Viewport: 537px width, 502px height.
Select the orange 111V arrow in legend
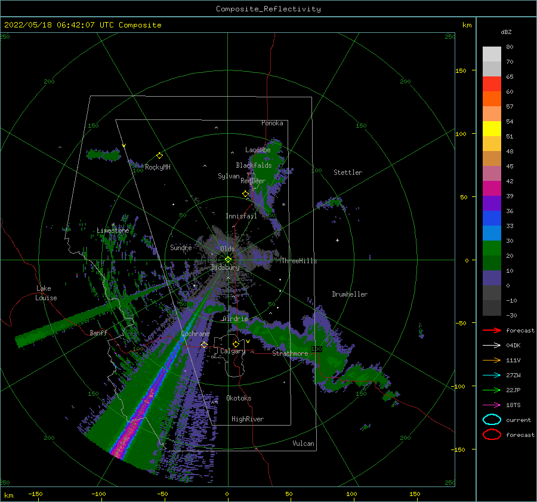click(x=492, y=360)
